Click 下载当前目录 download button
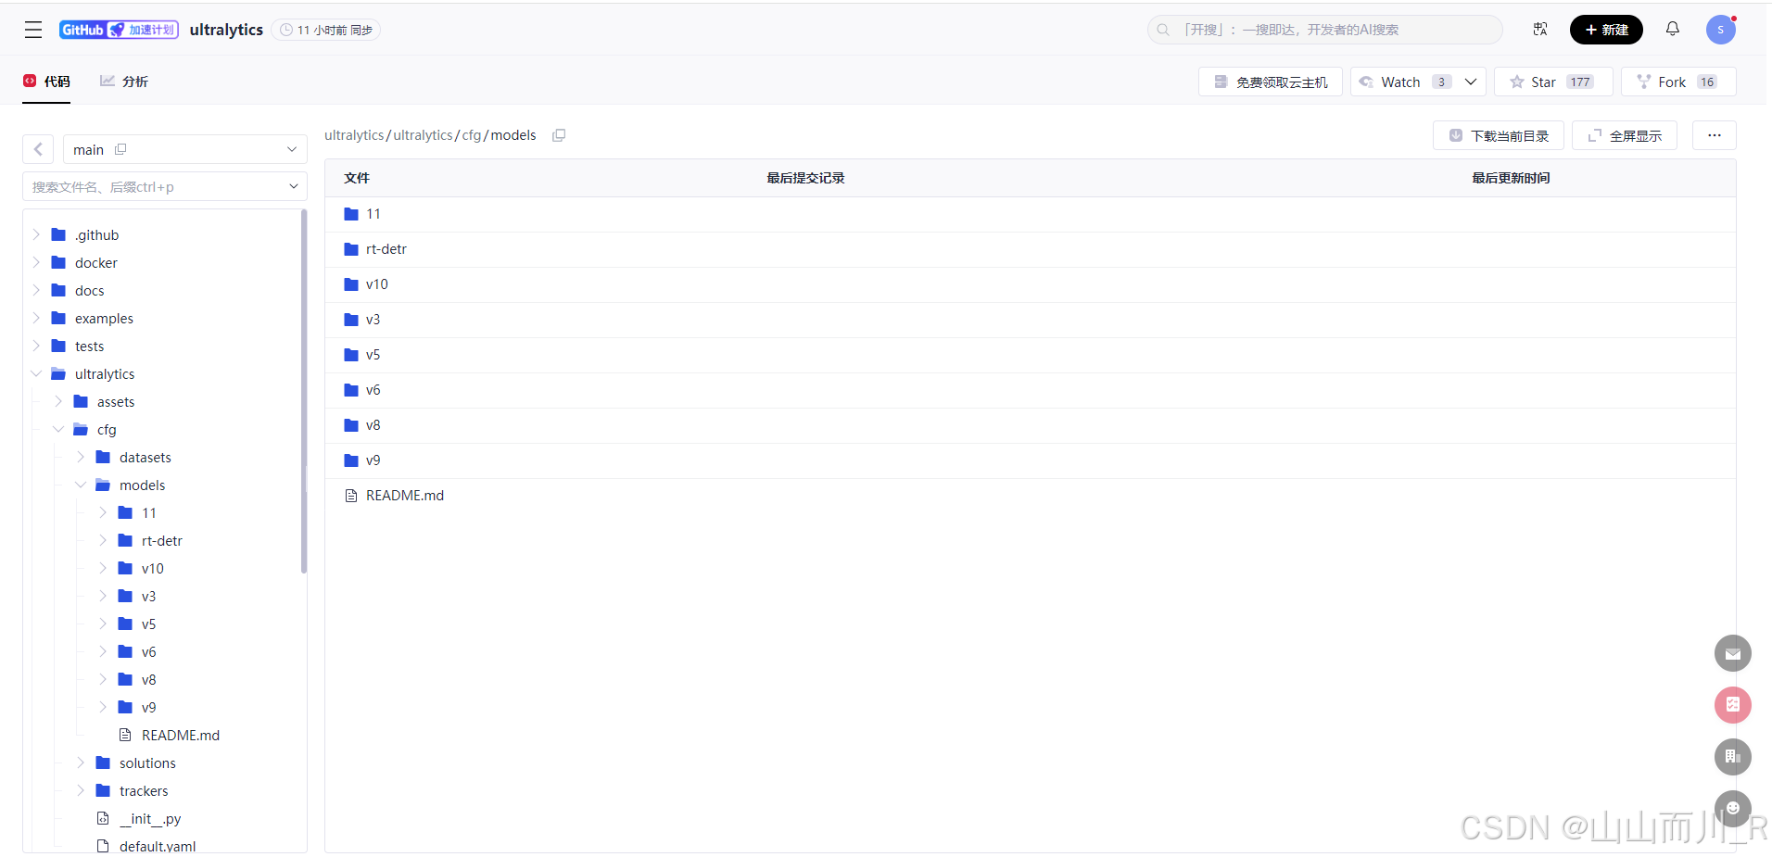Viewport: 1772px width, 857px height. (x=1499, y=135)
